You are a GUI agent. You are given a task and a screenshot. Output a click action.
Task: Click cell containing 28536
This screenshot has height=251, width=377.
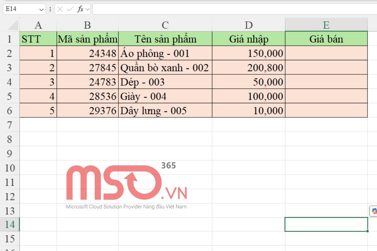[x=88, y=96]
